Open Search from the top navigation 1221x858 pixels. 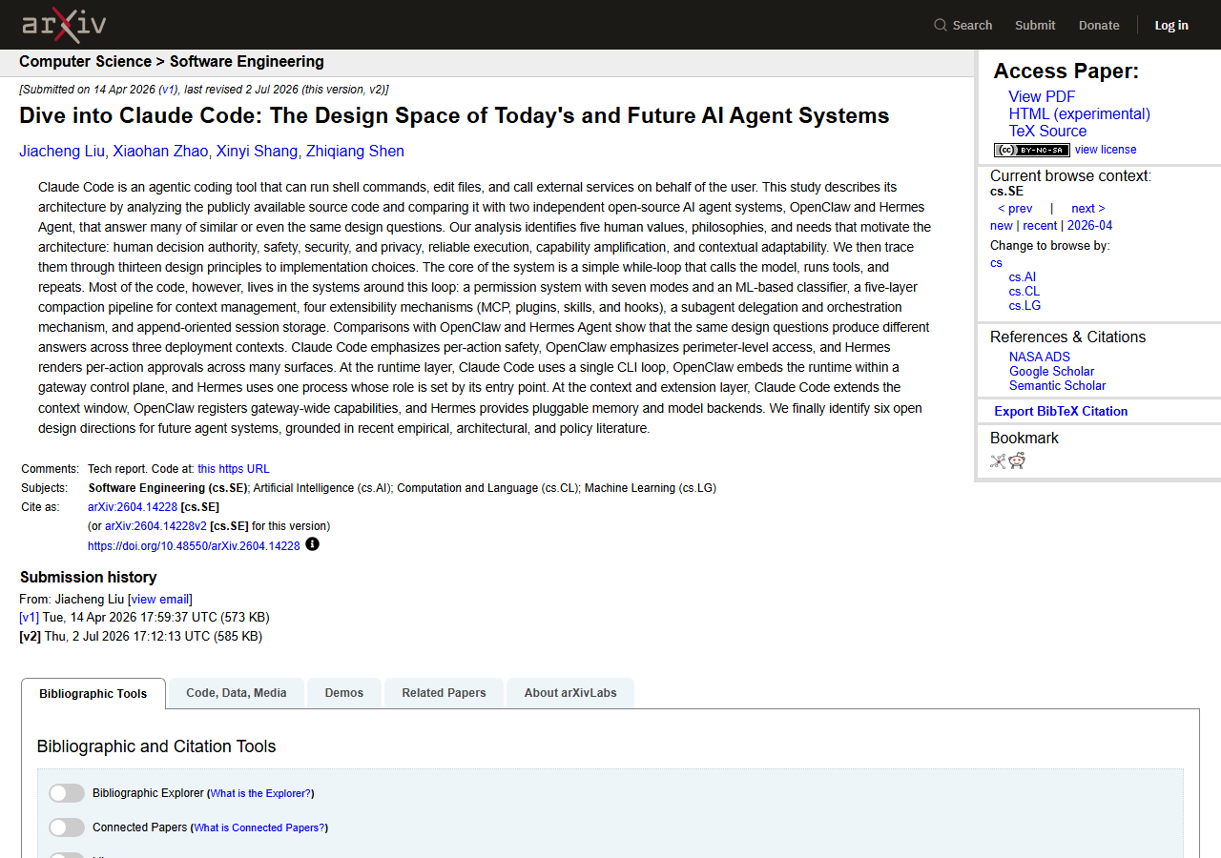pos(963,25)
